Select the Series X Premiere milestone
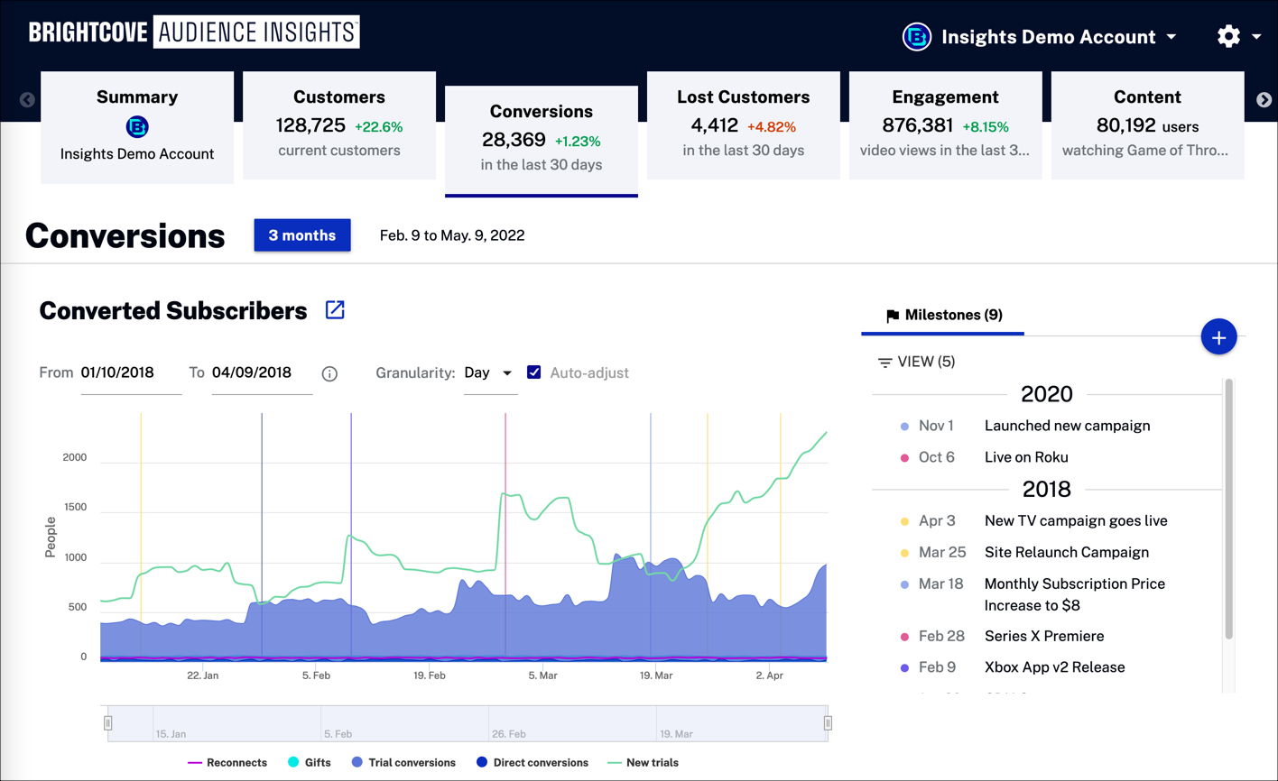Viewport: 1278px width, 781px height. [x=1043, y=636]
